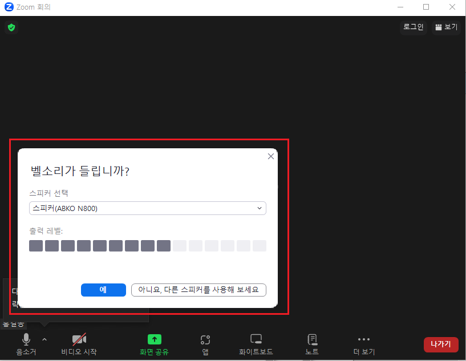Expand audio options arrow next to microphone
Image resolution: width=466 pixels, height=361 pixels.
click(44, 339)
